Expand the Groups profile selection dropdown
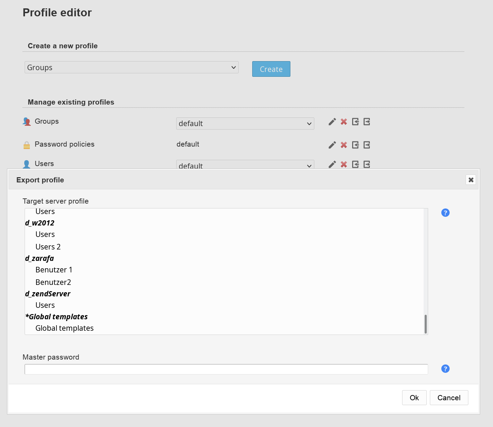493x427 pixels. click(x=245, y=124)
